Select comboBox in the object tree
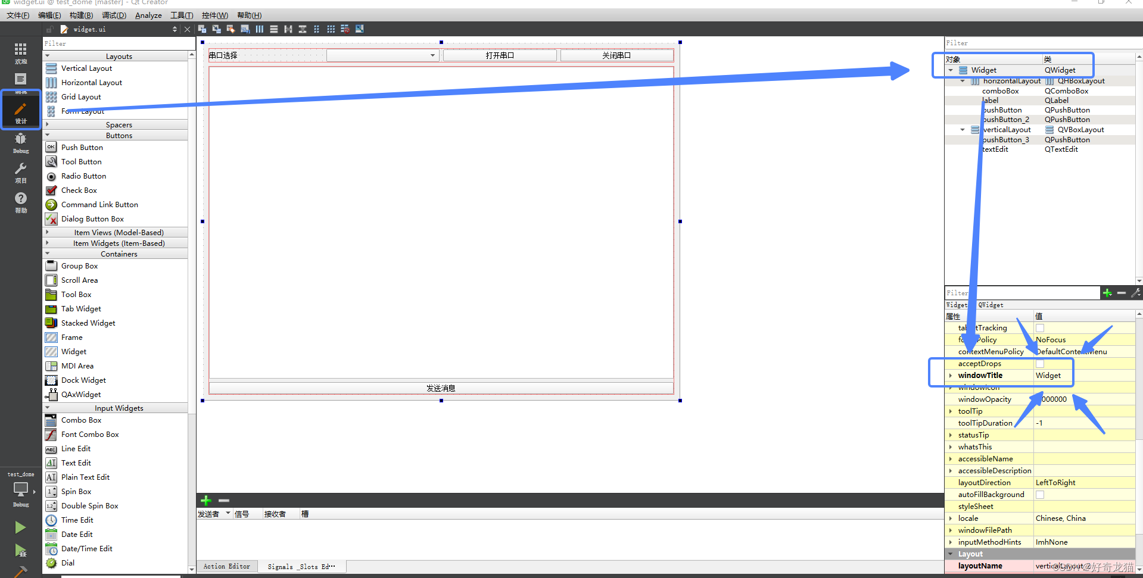This screenshot has width=1143, height=578. pos(1001,91)
